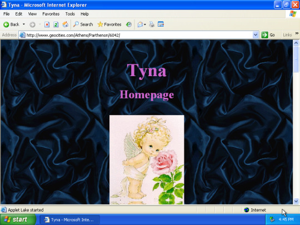Click the IE icon in title bar
The width and height of the screenshot is (300, 225).
[3, 4]
